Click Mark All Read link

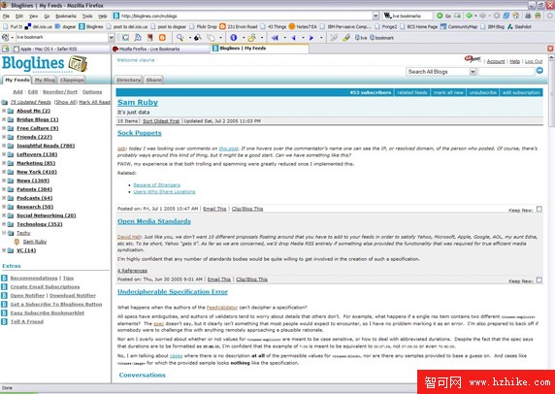pos(94,102)
